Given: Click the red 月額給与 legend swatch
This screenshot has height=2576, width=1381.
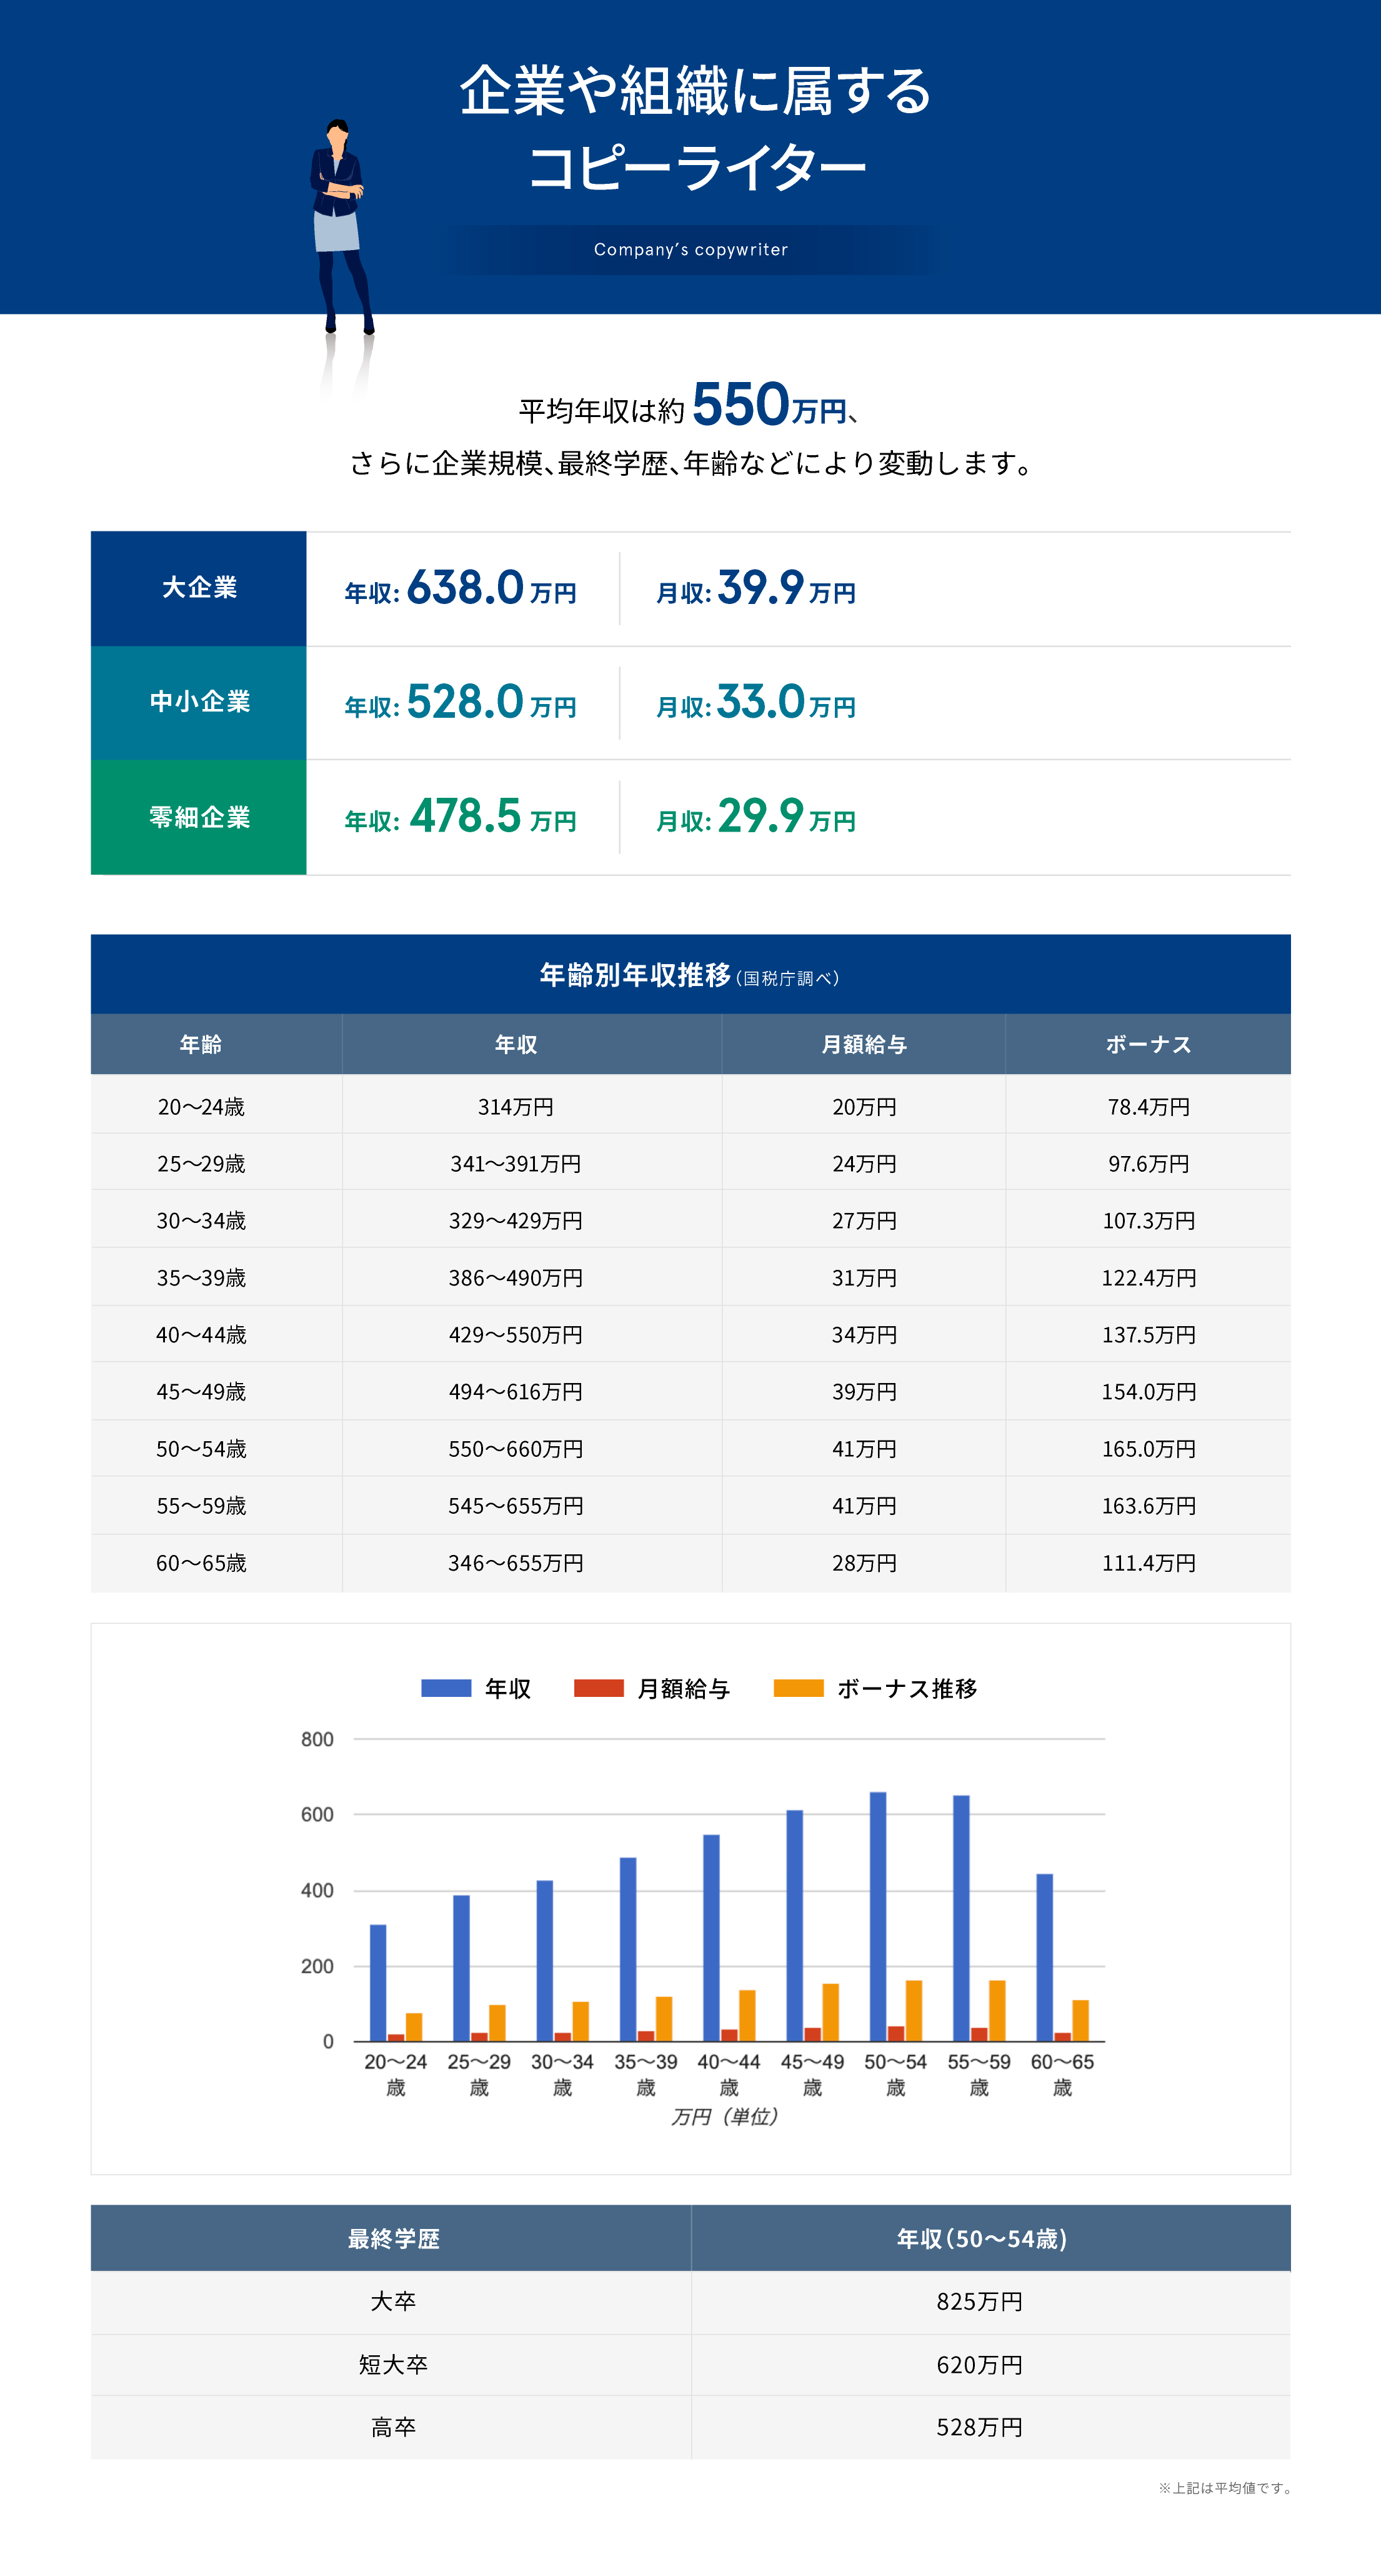Looking at the screenshot, I should [599, 1688].
